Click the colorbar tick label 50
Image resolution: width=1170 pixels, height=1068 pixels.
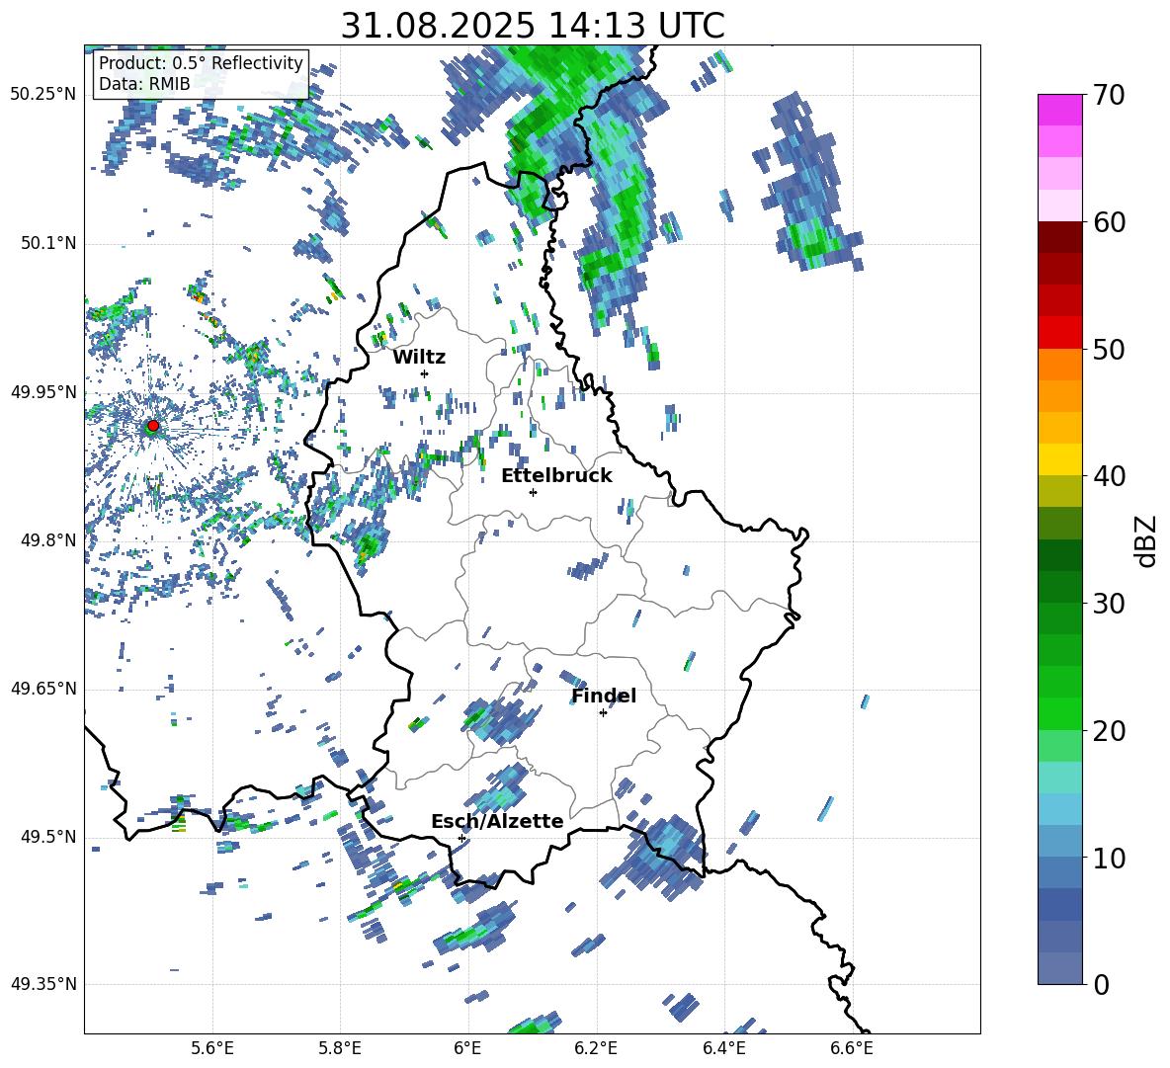click(x=1109, y=349)
